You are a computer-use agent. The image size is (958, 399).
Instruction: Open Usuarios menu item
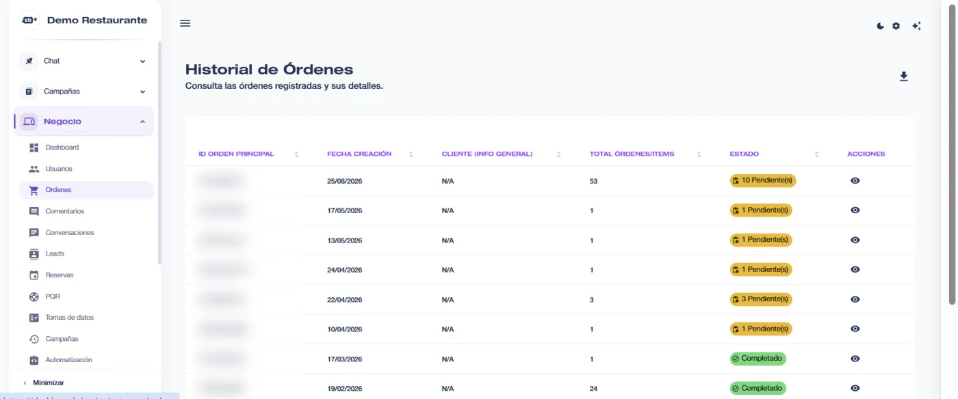86,169
